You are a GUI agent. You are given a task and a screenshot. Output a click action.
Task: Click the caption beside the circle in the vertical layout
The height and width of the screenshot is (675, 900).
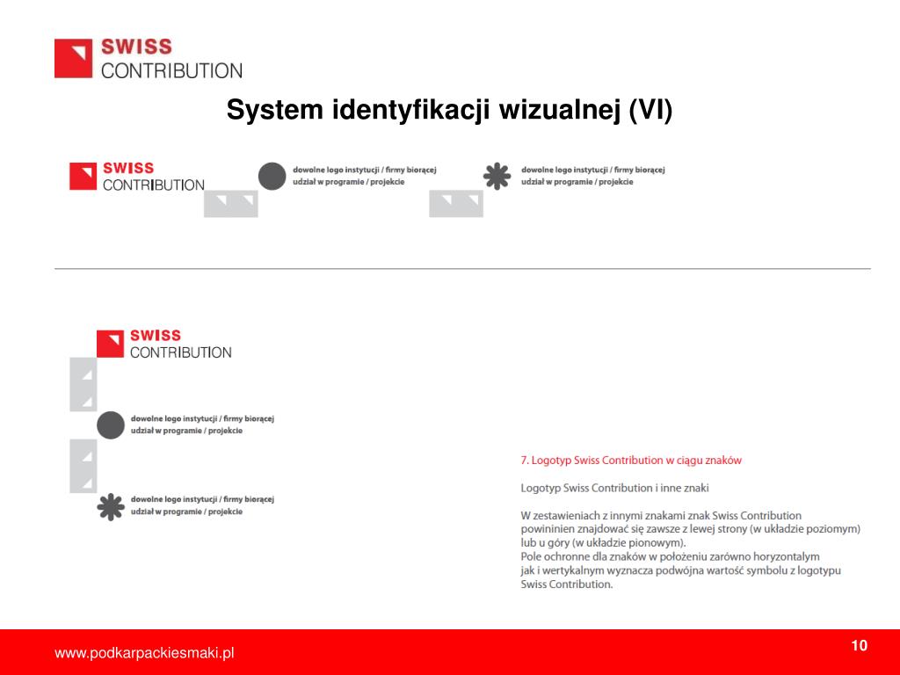tap(203, 425)
